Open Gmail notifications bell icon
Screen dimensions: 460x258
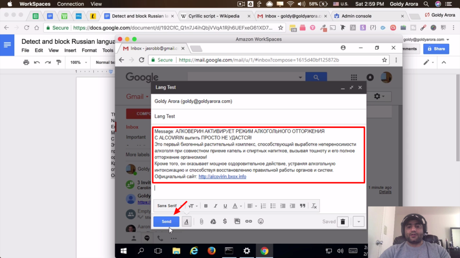click(x=370, y=78)
